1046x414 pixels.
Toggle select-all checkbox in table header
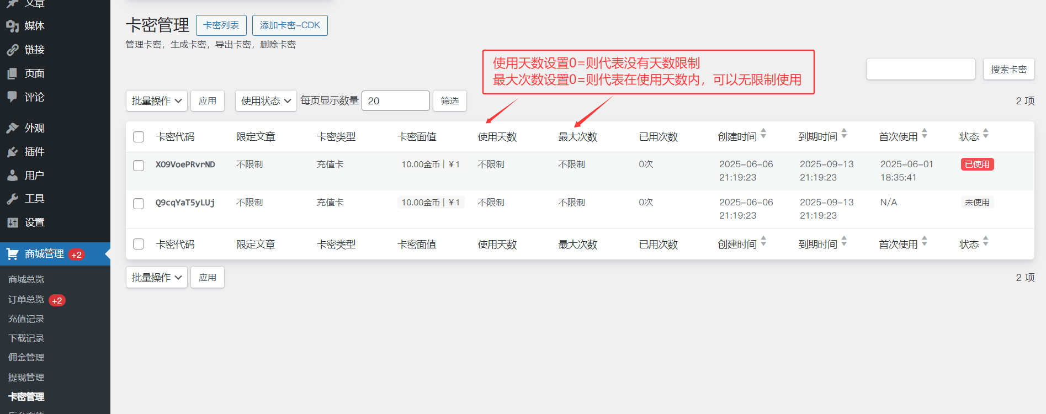click(x=139, y=137)
